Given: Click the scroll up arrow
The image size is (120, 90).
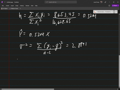Looking at the screenshot, I should click(119, 14).
